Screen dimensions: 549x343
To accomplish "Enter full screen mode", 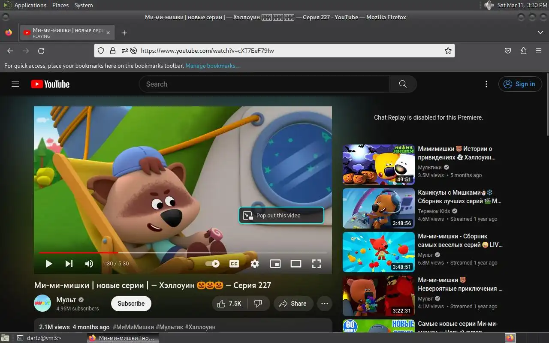I will [317, 264].
